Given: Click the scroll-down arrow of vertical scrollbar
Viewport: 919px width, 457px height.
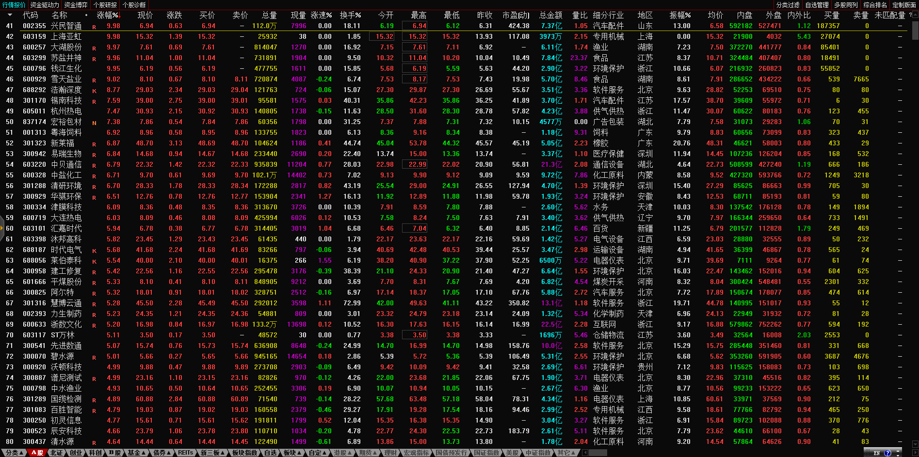Looking at the screenshot, I should point(915,444).
